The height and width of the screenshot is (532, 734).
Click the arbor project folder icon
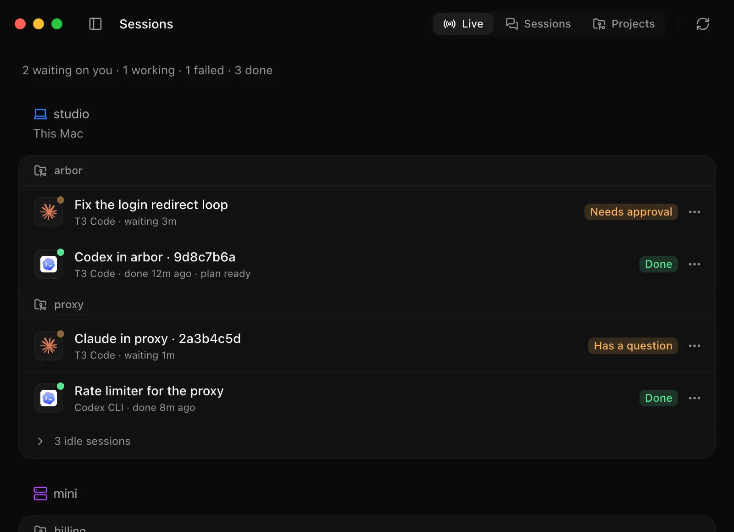[x=40, y=171]
